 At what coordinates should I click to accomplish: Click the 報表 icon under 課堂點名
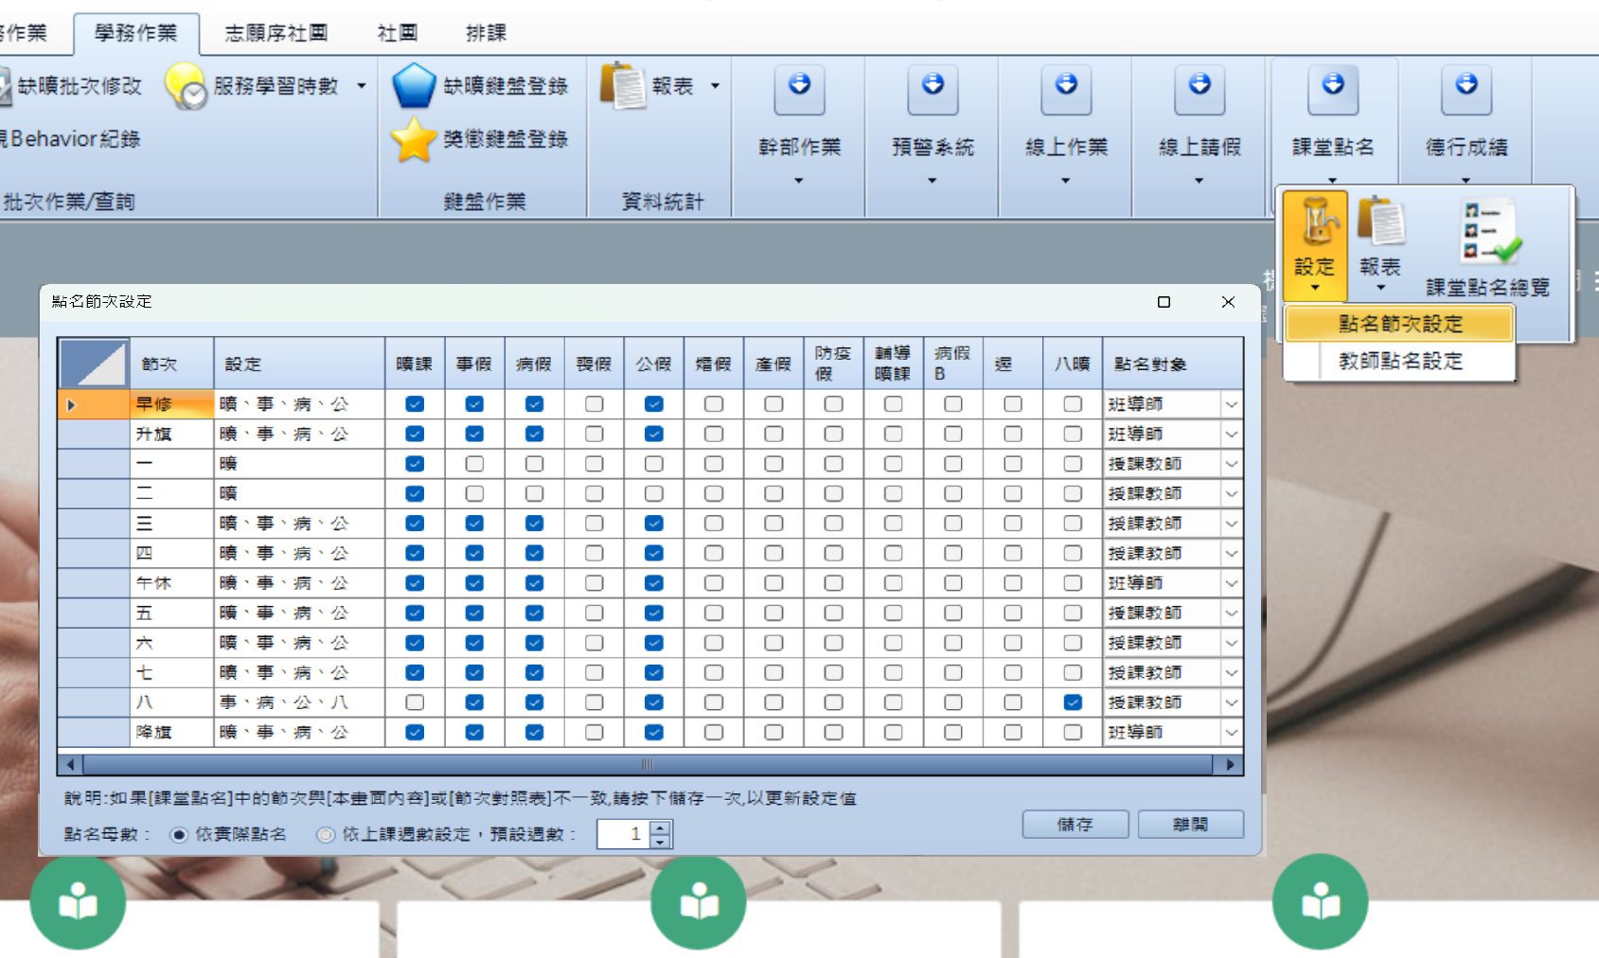coord(1380,222)
